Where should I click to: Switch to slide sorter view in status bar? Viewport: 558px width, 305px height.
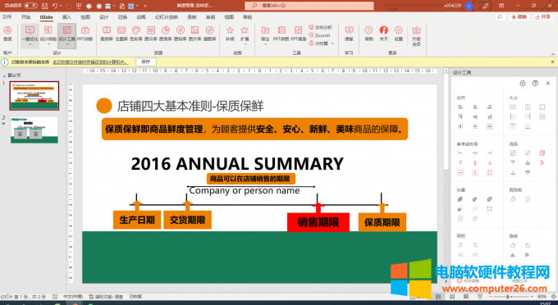pyautogui.click(x=452, y=296)
